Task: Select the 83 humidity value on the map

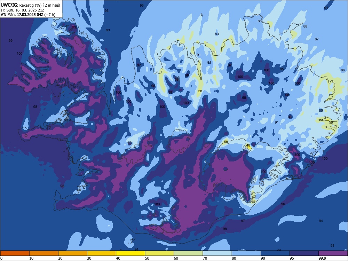Action: [217, 34]
